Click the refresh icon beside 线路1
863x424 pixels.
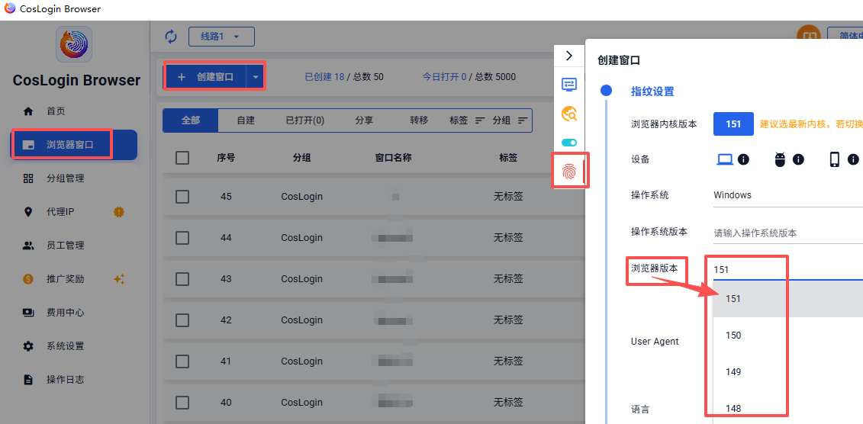pos(171,37)
